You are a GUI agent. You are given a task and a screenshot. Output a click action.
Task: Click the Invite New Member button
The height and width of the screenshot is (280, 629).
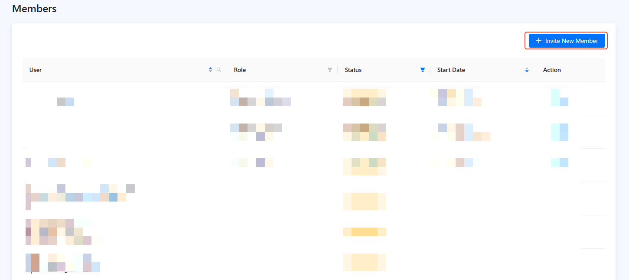point(567,41)
